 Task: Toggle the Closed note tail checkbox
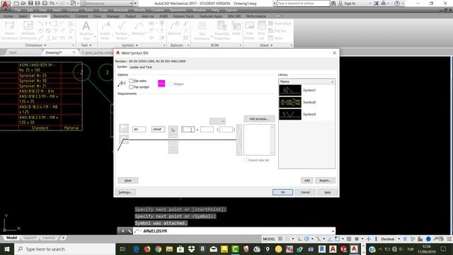[246, 160]
